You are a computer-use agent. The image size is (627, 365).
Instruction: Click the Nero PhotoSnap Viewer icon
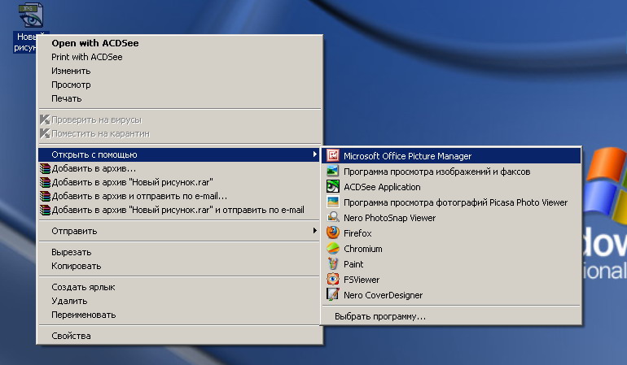click(333, 217)
